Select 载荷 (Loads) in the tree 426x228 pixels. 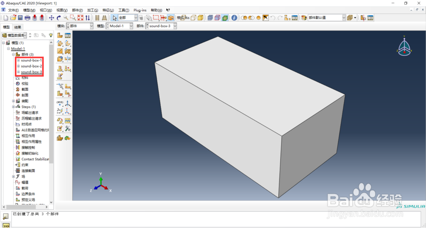pyautogui.click(x=25, y=188)
